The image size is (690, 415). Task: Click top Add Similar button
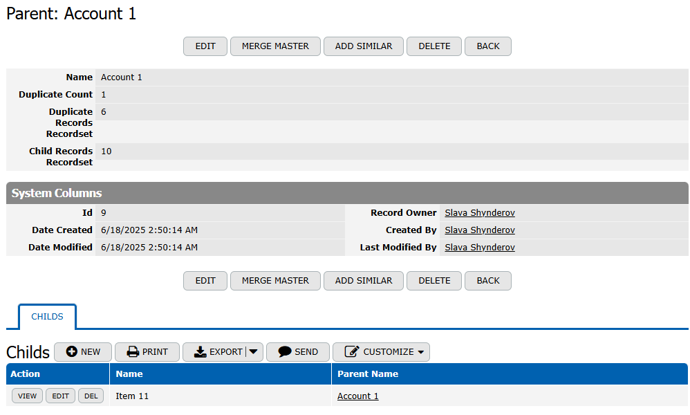tap(364, 46)
